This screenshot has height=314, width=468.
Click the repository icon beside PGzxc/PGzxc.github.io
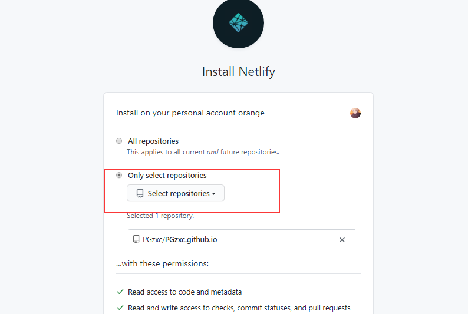pyautogui.click(x=136, y=239)
